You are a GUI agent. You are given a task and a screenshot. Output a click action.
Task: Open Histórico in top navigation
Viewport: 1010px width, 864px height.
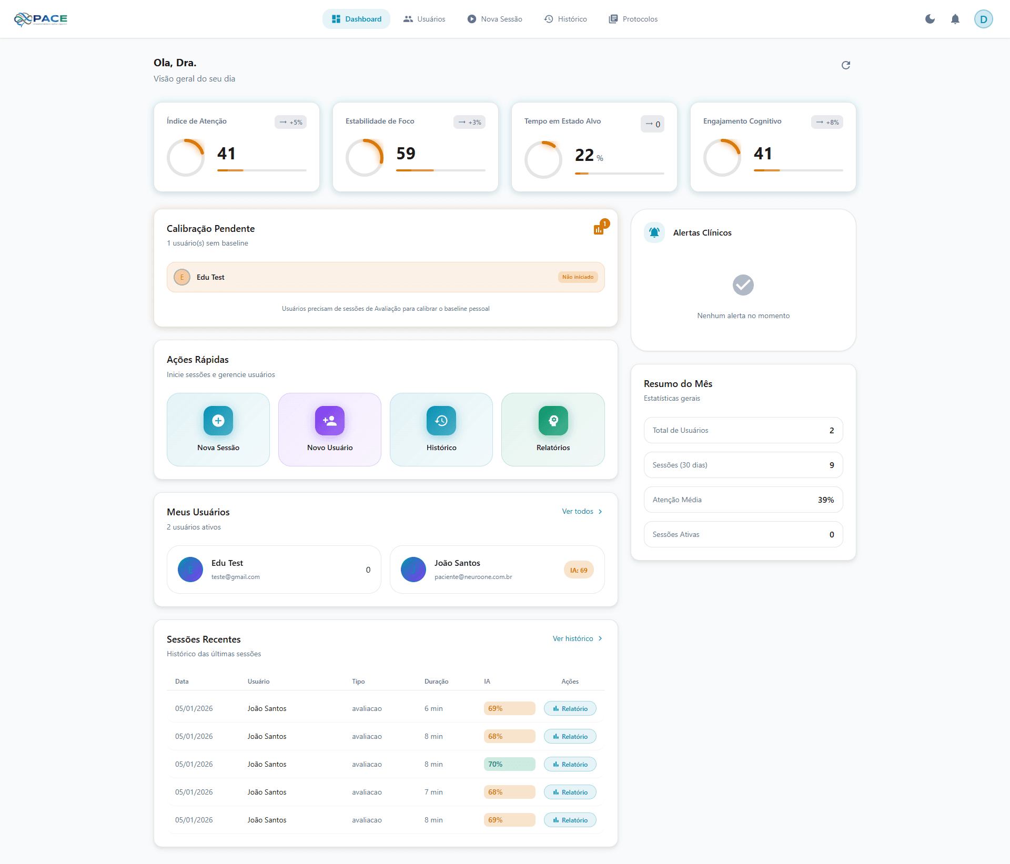click(x=565, y=19)
